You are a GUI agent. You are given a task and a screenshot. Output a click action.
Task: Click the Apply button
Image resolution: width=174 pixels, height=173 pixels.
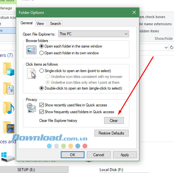click(x=125, y=155)
